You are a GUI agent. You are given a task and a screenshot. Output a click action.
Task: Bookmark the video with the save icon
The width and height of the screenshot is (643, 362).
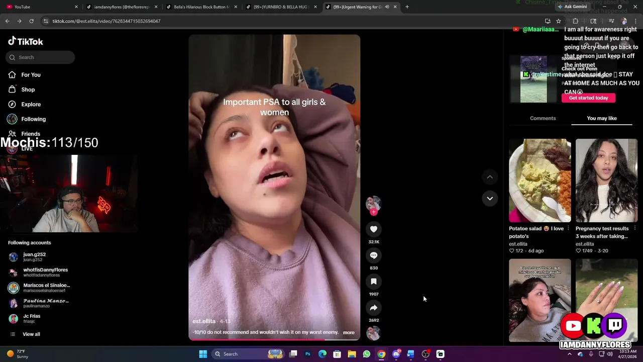click(374, 282)
